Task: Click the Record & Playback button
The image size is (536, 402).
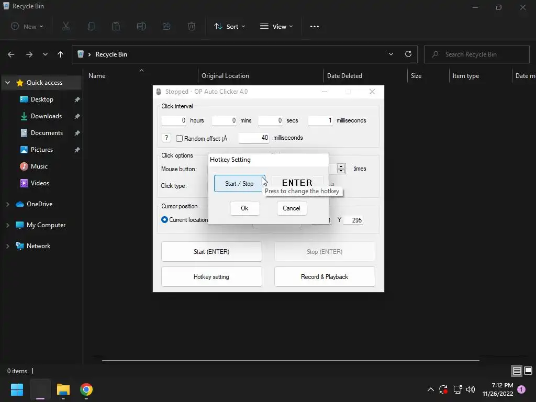Action: coord(325,277)
